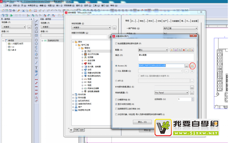
Task: Uncheck the 显示冲突对话框 checkbox
Action: point(116,104)
